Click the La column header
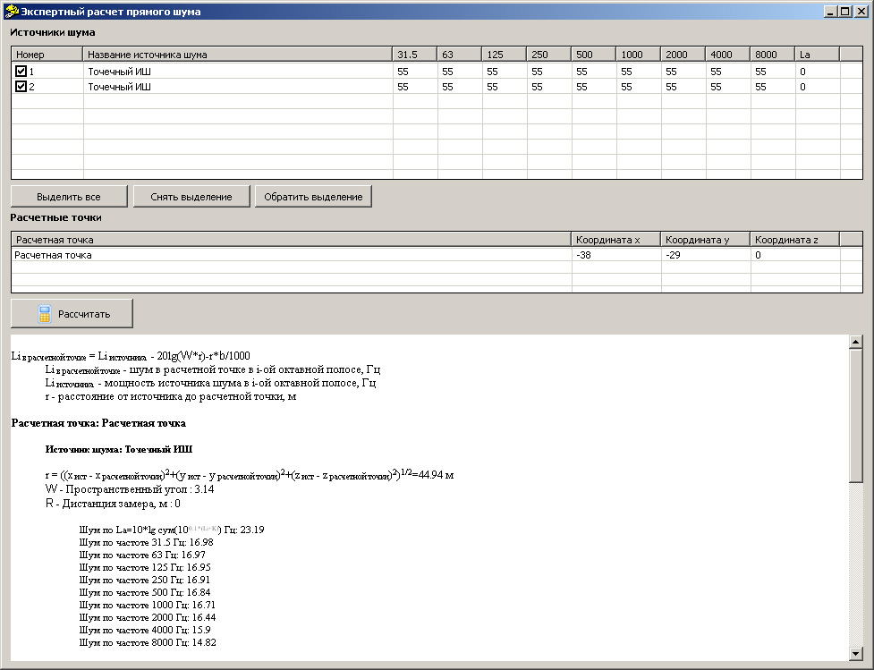Viewport: 874px width, 670px height. point(817,55)
